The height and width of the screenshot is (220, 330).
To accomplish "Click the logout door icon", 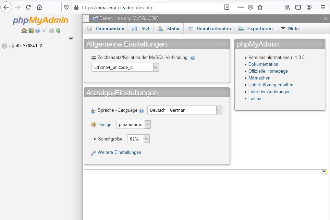I will tap(31, 30).
